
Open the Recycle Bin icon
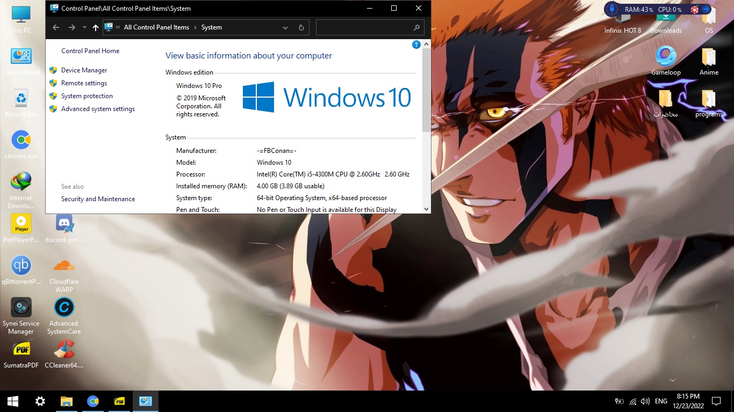(x=21, y=102)
